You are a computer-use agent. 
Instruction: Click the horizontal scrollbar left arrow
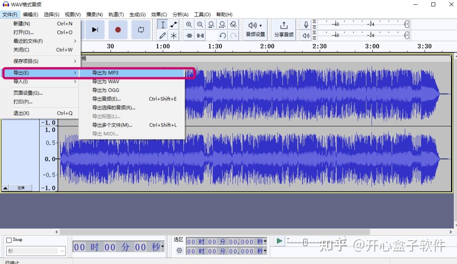57,232
